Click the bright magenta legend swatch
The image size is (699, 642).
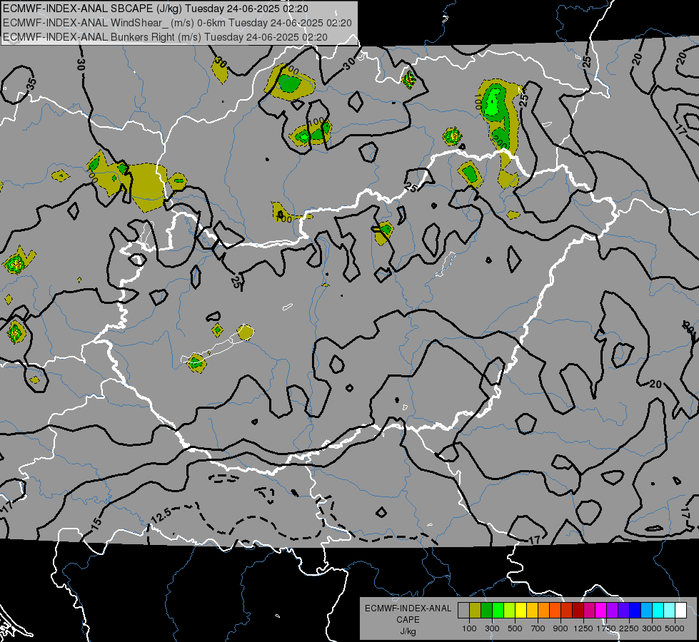point(601,611)
